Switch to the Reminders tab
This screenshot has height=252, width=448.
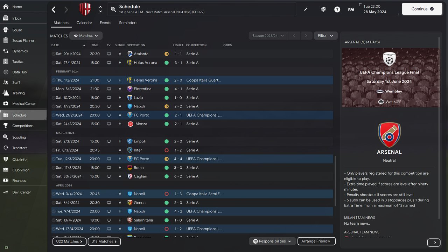tap(128, 23)
